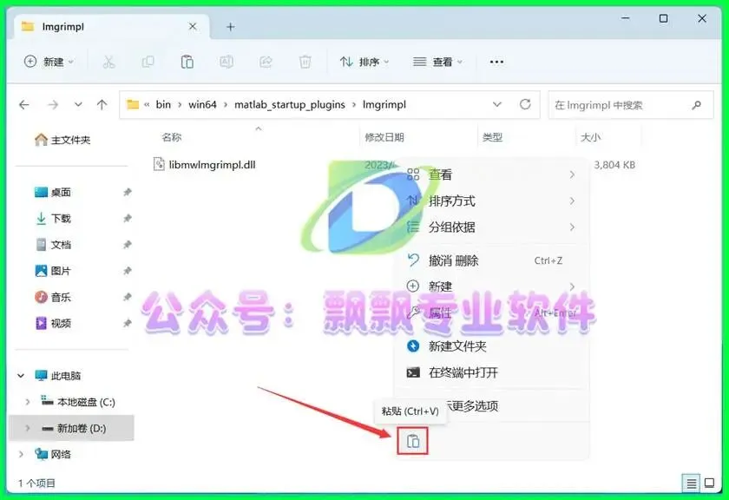Image resolution: width=729 pixels, height=500 pixels.
Task: Open 主文件夹 in navigation pane
Action: pyautogui.click(x=62, y=140)
